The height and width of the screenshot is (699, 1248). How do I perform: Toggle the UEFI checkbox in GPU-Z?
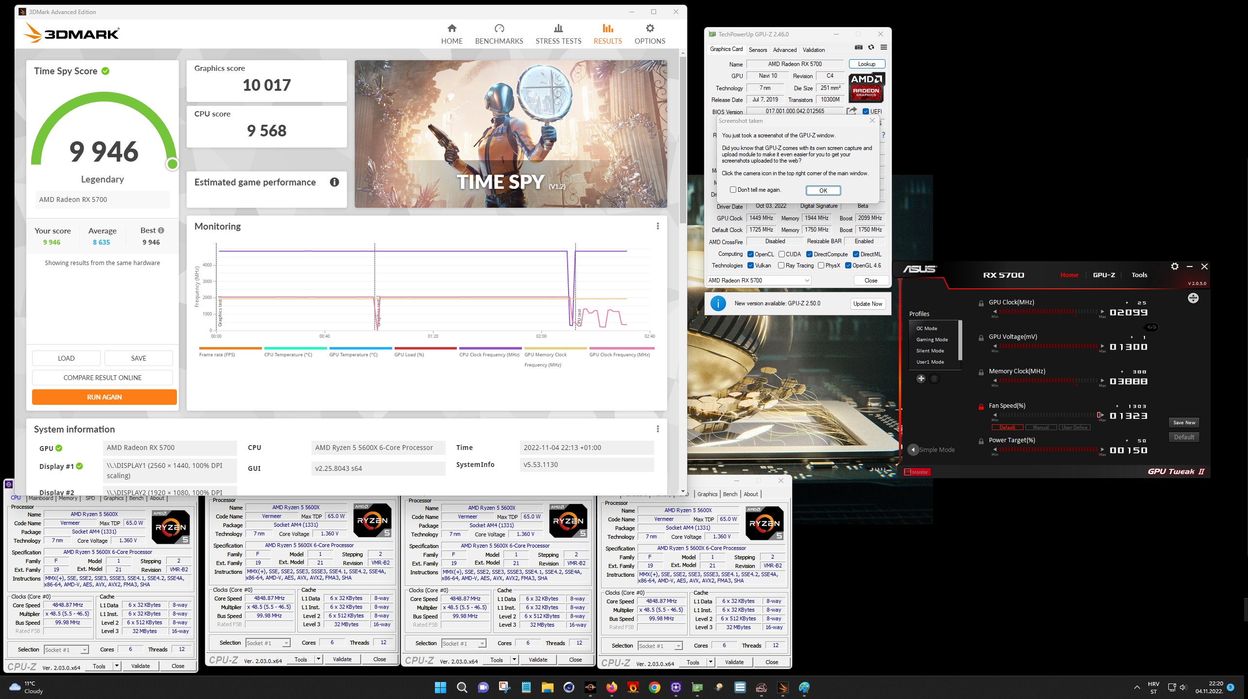866,112
